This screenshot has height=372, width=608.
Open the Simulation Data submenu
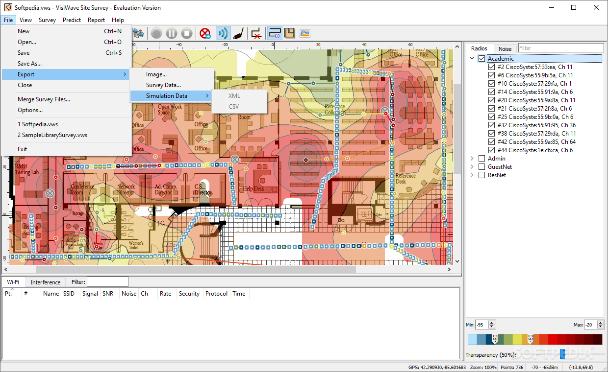tap(171, 96)
